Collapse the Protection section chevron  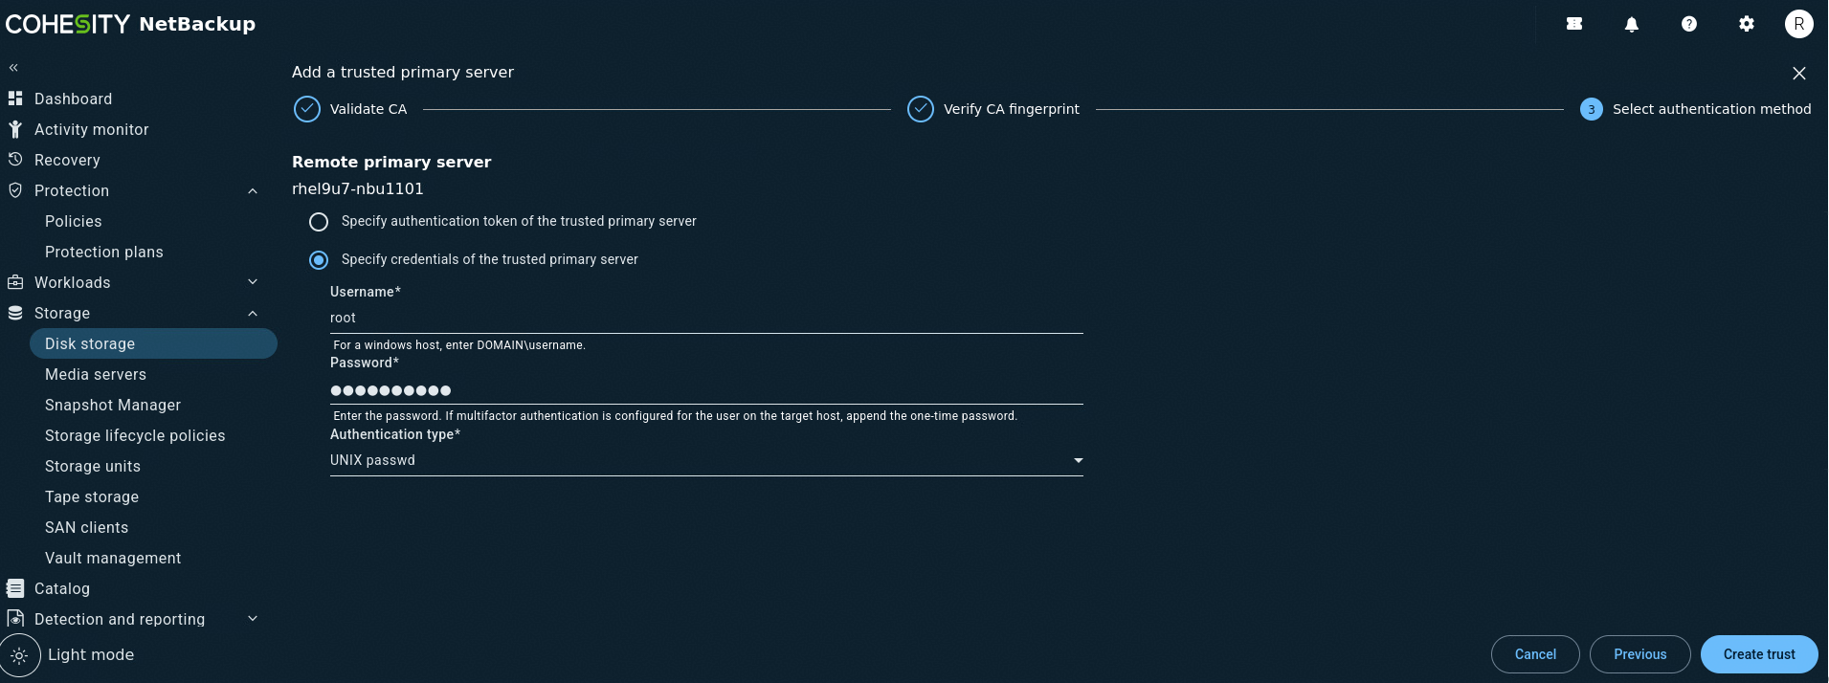point(253,191)
